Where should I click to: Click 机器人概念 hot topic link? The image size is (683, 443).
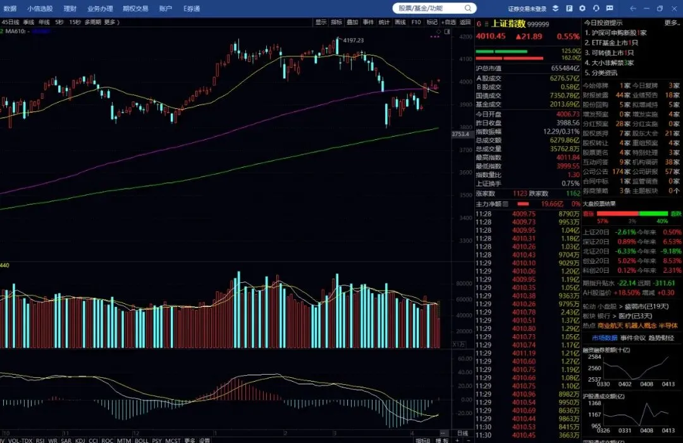(641, 326)
